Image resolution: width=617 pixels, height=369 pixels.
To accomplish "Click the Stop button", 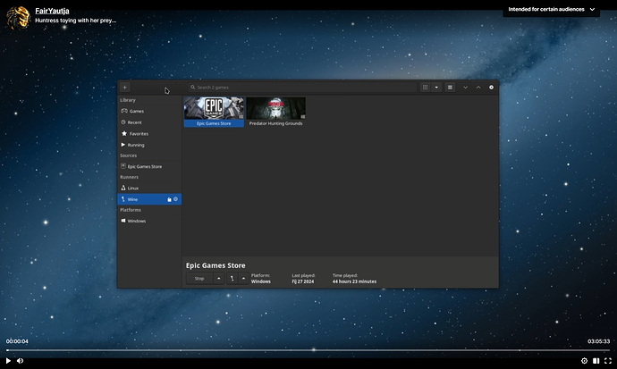I will [199, 278].
